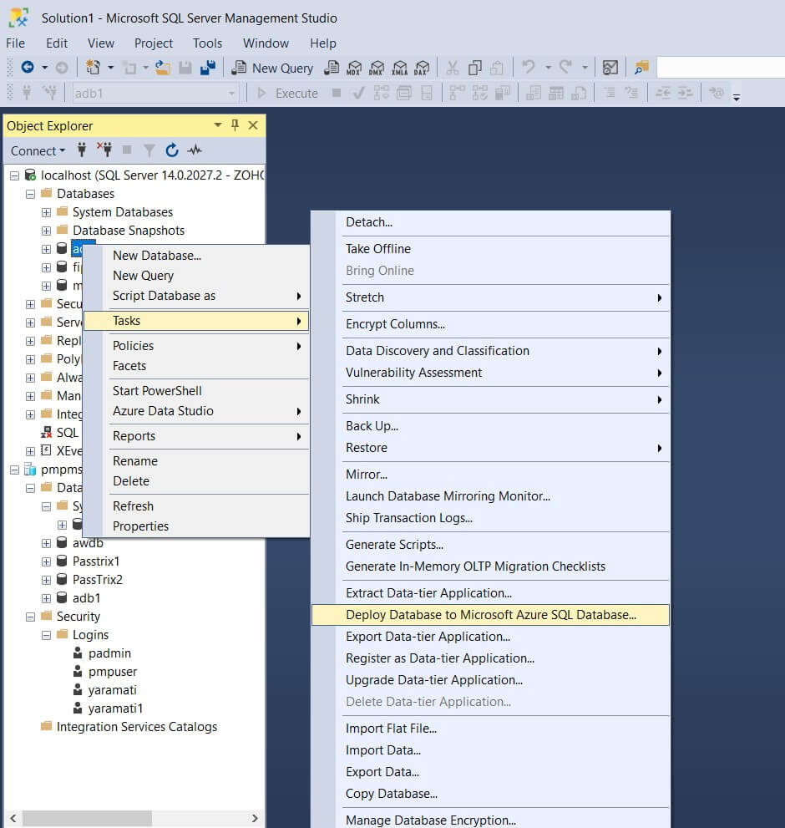Click the Open File folder icon
785x828 pixels.
click(163, 68)
